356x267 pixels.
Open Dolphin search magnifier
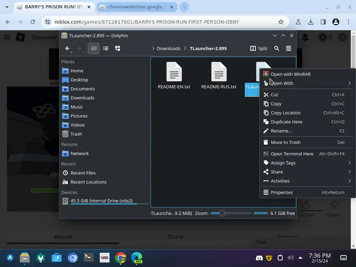coord(276,48)
